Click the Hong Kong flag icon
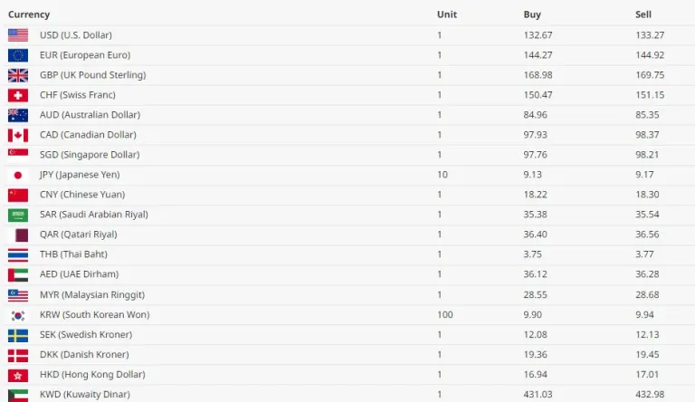 [18, 375]
